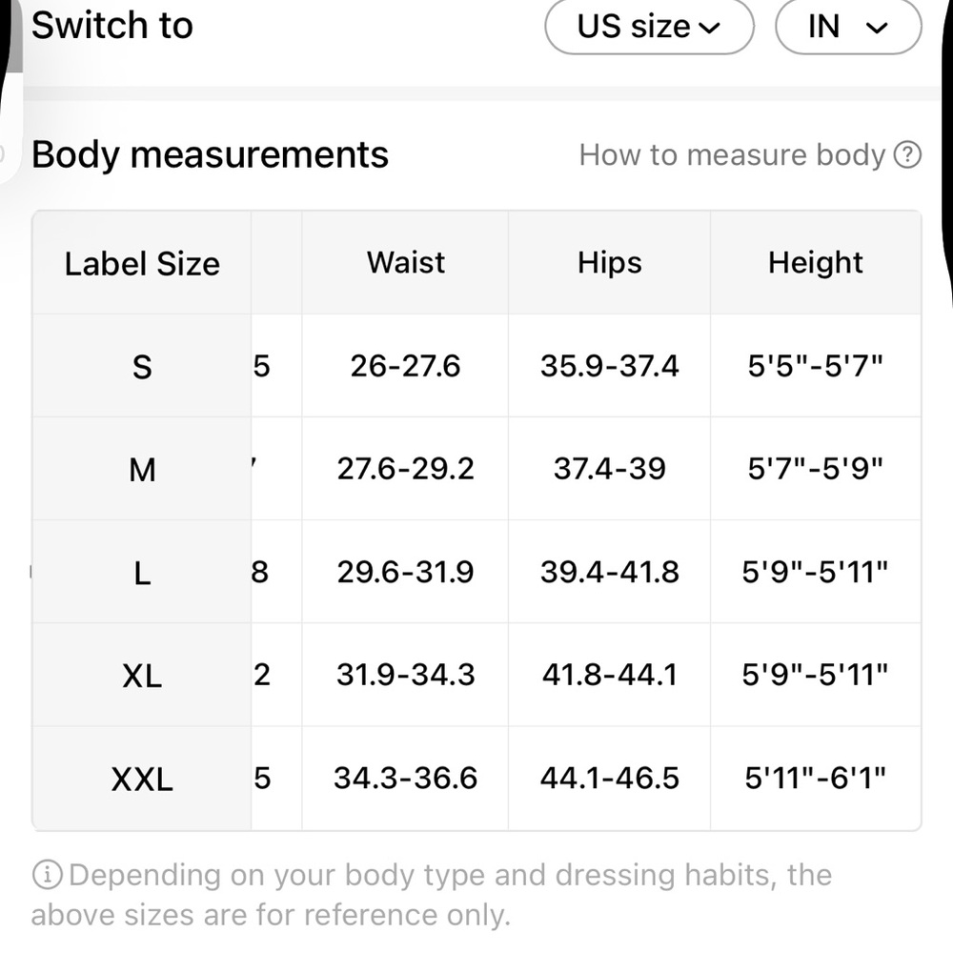Click the info icon before disclaimer
The width and height of the screenshot is (953, 953).
pyautogui.click(x=47, y=875)
